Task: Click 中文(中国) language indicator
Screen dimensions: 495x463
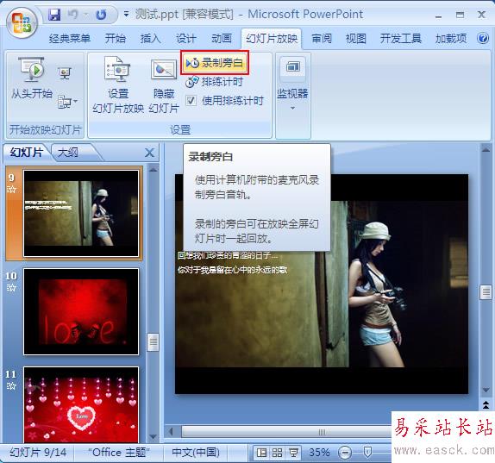Action: tap(196, 453)
